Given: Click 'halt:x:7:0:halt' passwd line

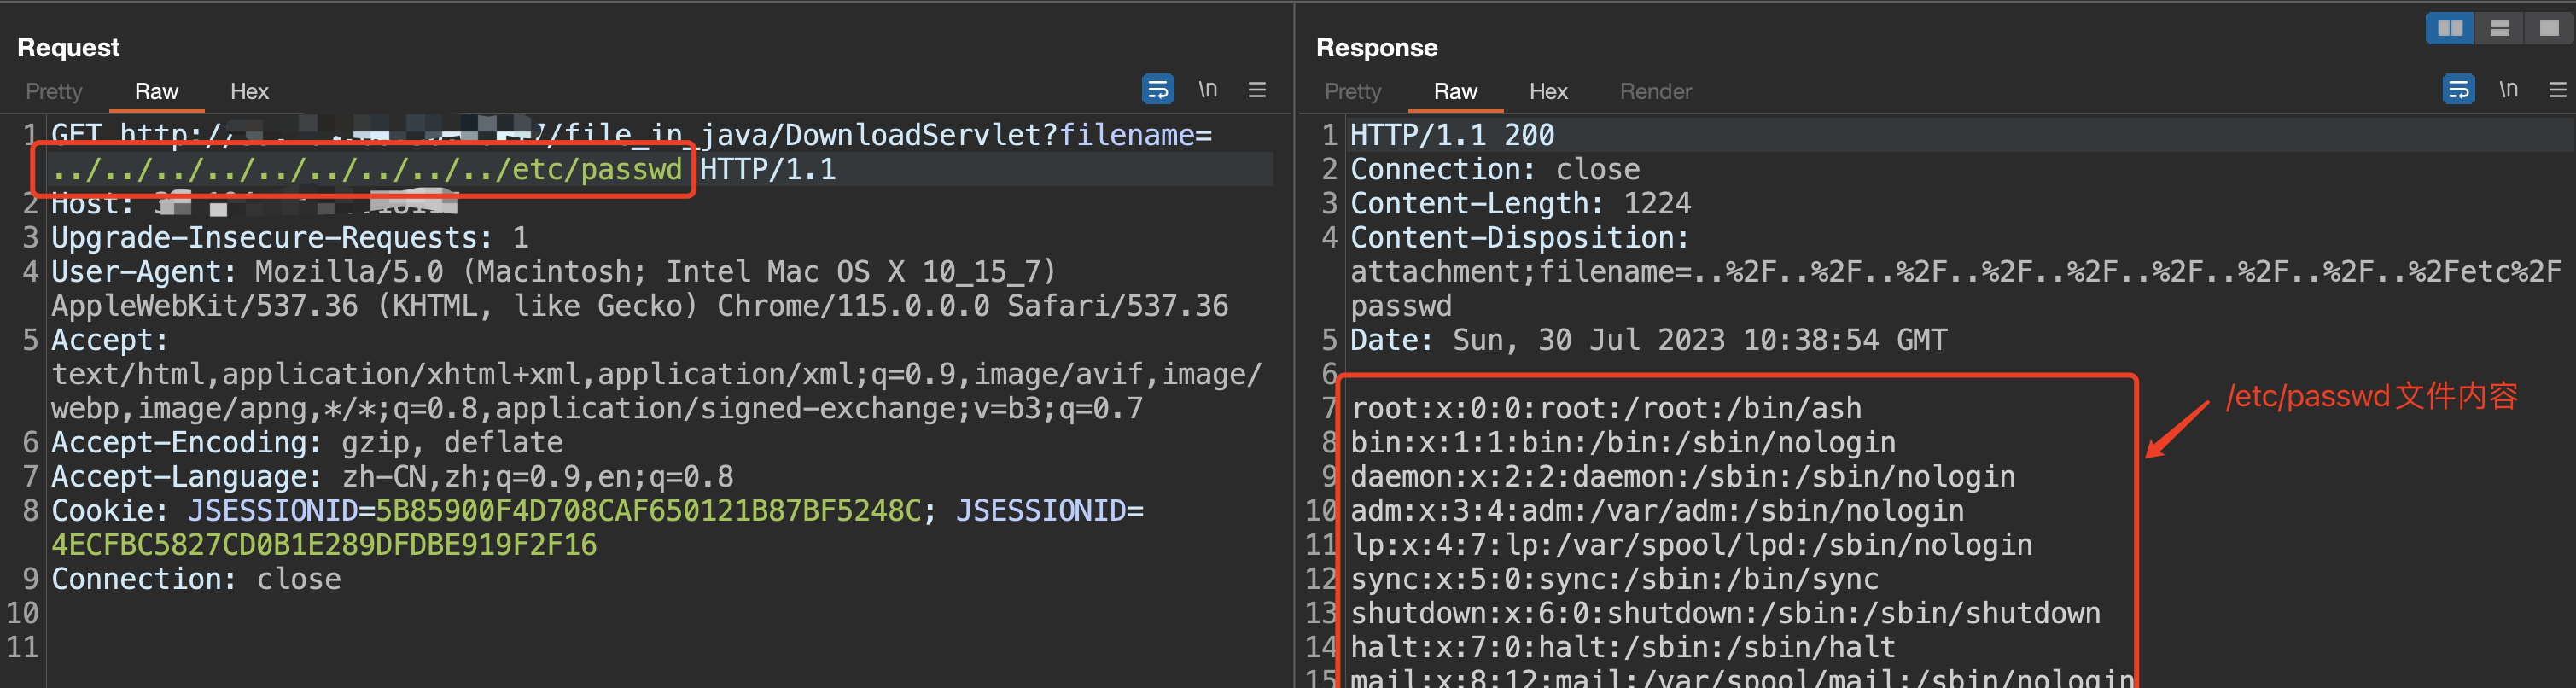Looking at the screenshot, I should (x=1623, y=647).
